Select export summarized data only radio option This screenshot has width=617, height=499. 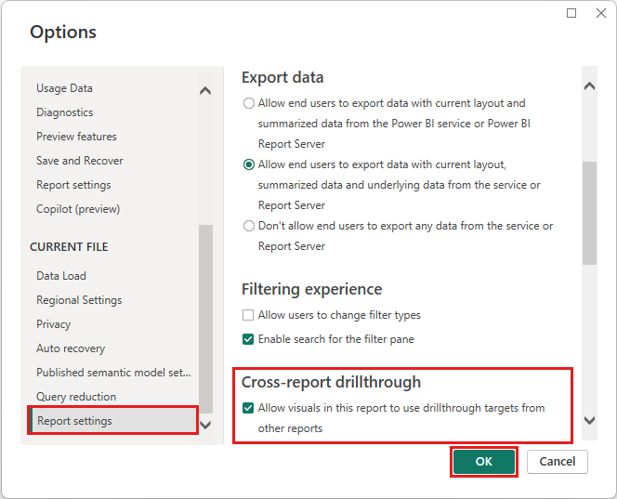point(249,103)
